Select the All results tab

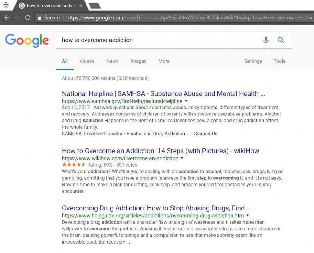[x=65, y=61]
